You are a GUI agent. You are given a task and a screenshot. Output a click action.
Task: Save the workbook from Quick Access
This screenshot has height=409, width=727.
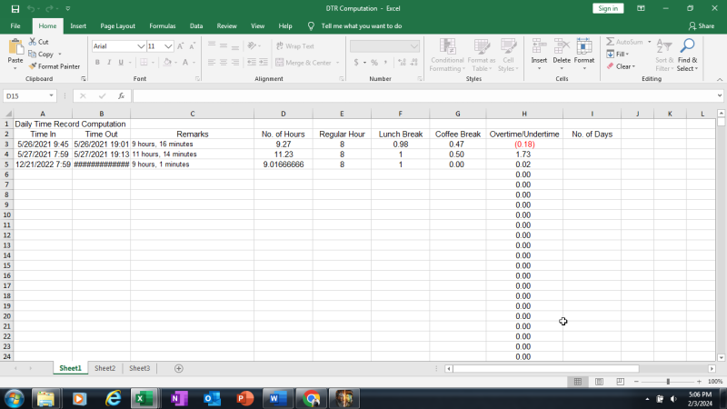click(15, 8)
